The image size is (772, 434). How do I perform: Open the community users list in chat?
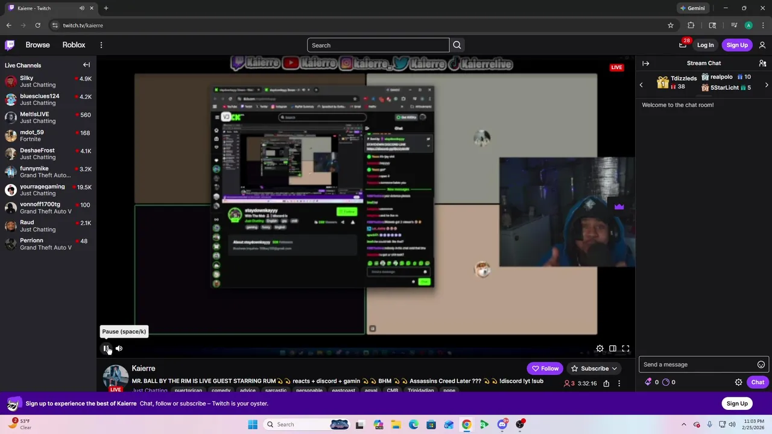click(762, 63)
